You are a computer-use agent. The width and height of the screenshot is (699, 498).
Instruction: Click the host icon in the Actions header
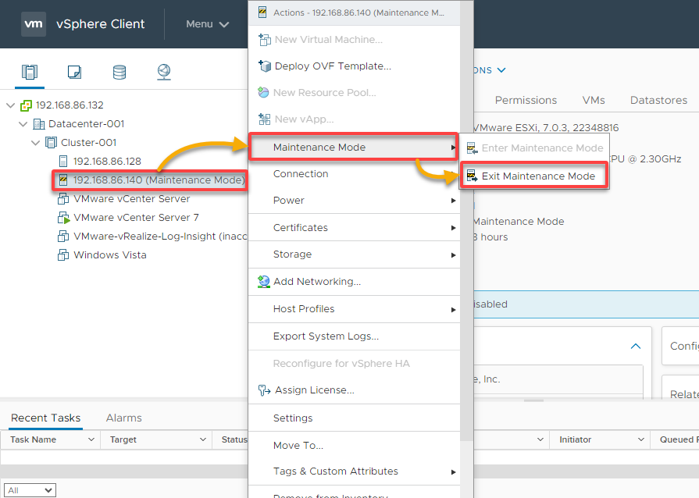[x=262, y=12]
